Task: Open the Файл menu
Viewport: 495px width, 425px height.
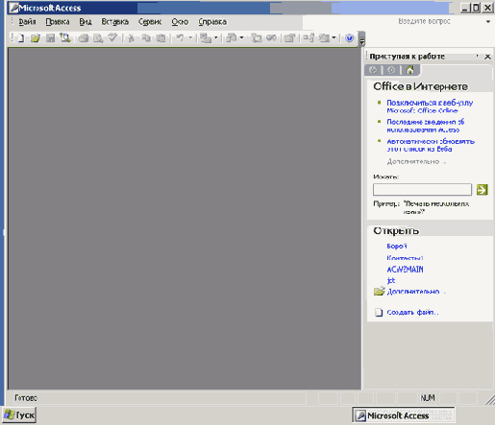Action: point(27,22)
